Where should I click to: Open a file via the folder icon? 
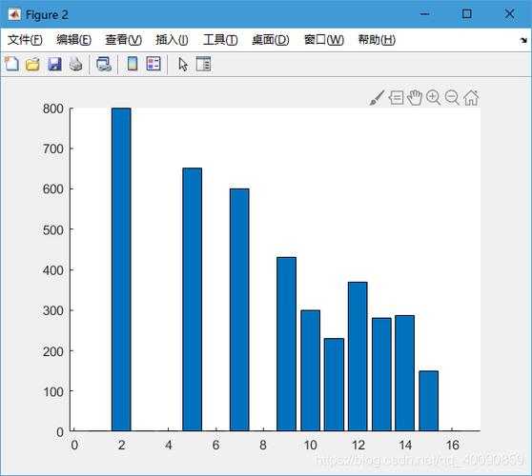32,64
